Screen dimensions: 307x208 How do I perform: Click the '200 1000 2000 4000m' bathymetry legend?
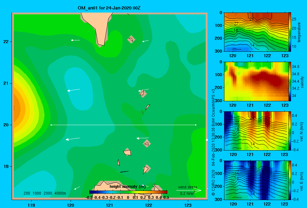point(45,193)
